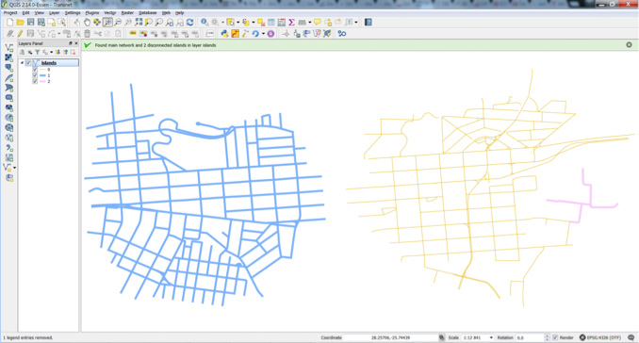The width and height of the screenshot is (639, 343).
Task: Click the Rotation value field
Action: (531, 337)
